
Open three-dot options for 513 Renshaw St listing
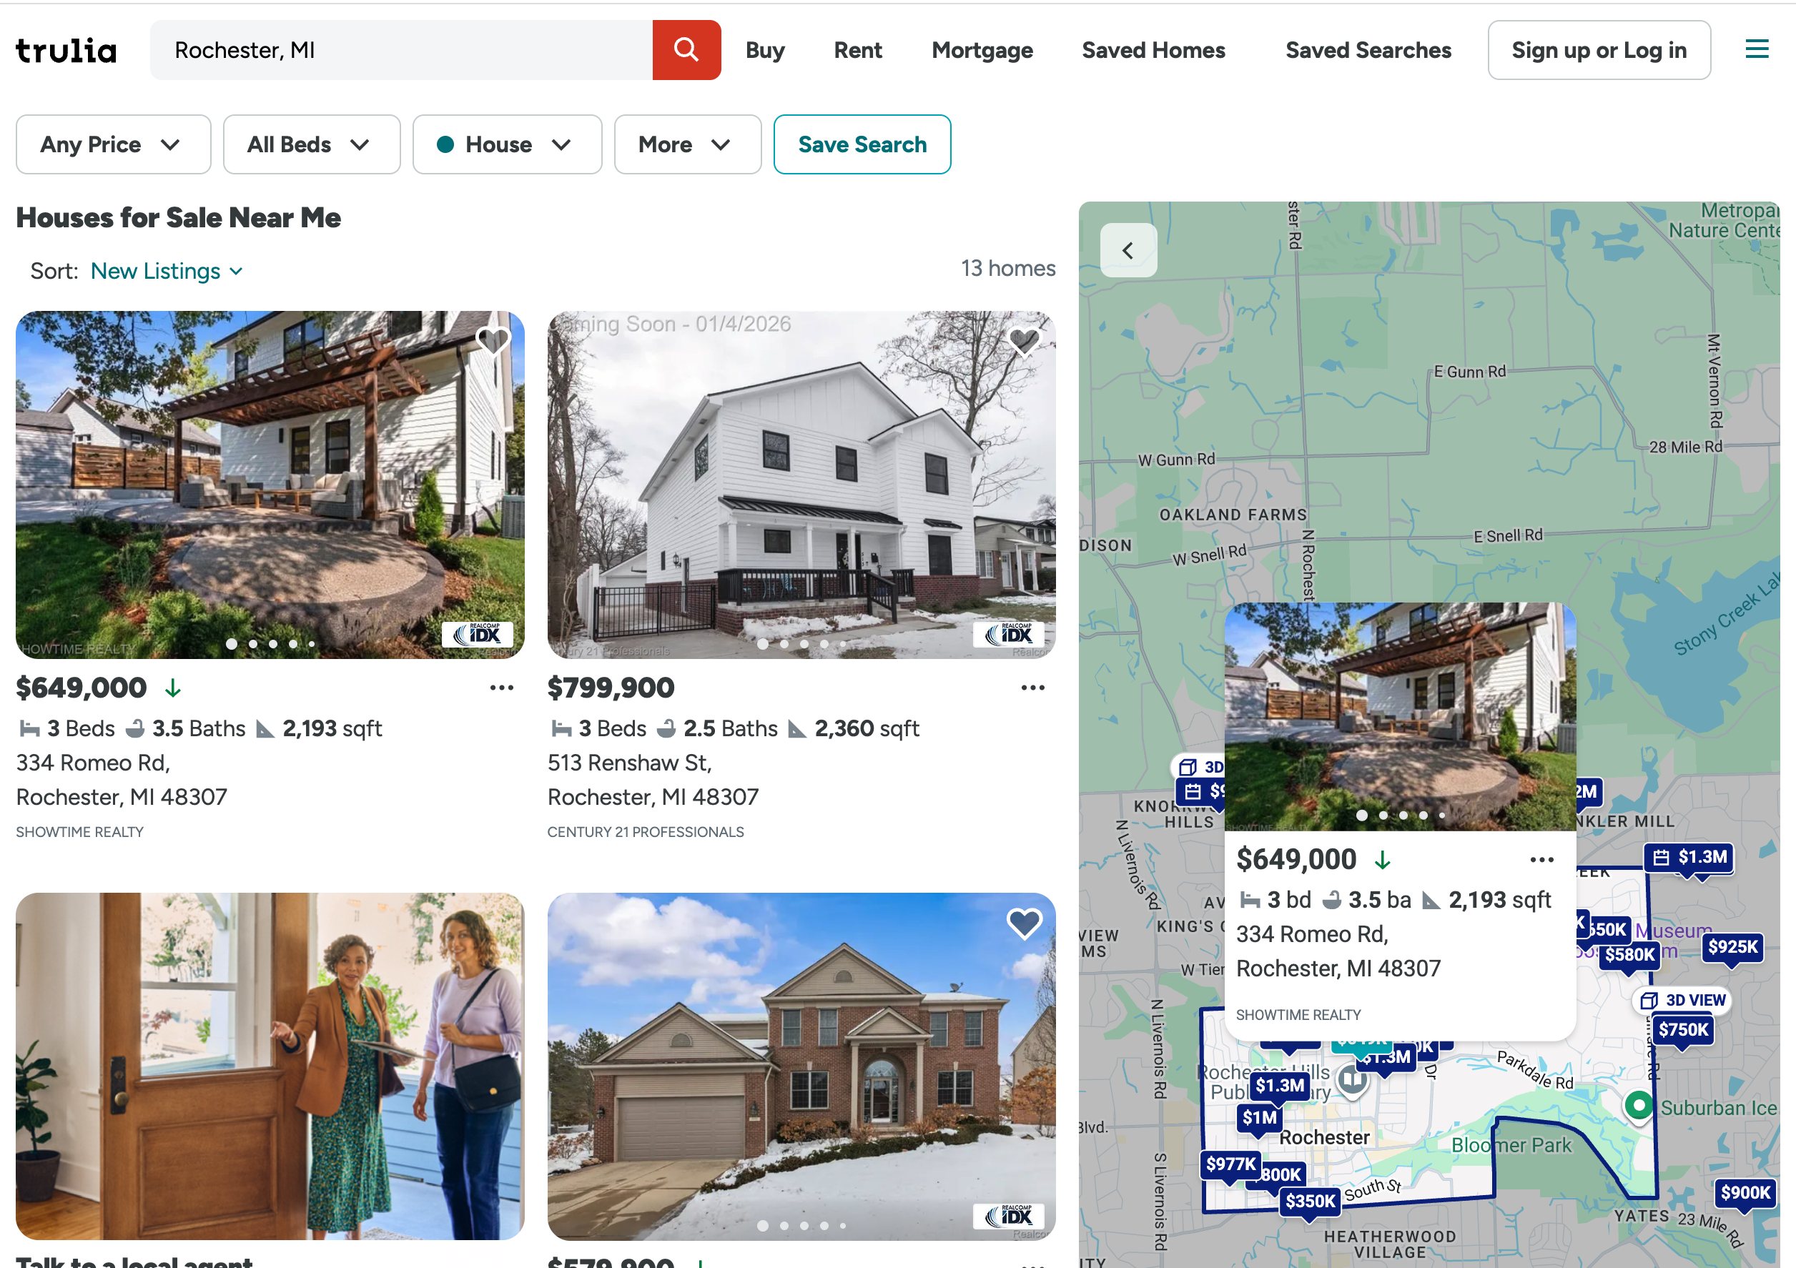point(1032,688)
